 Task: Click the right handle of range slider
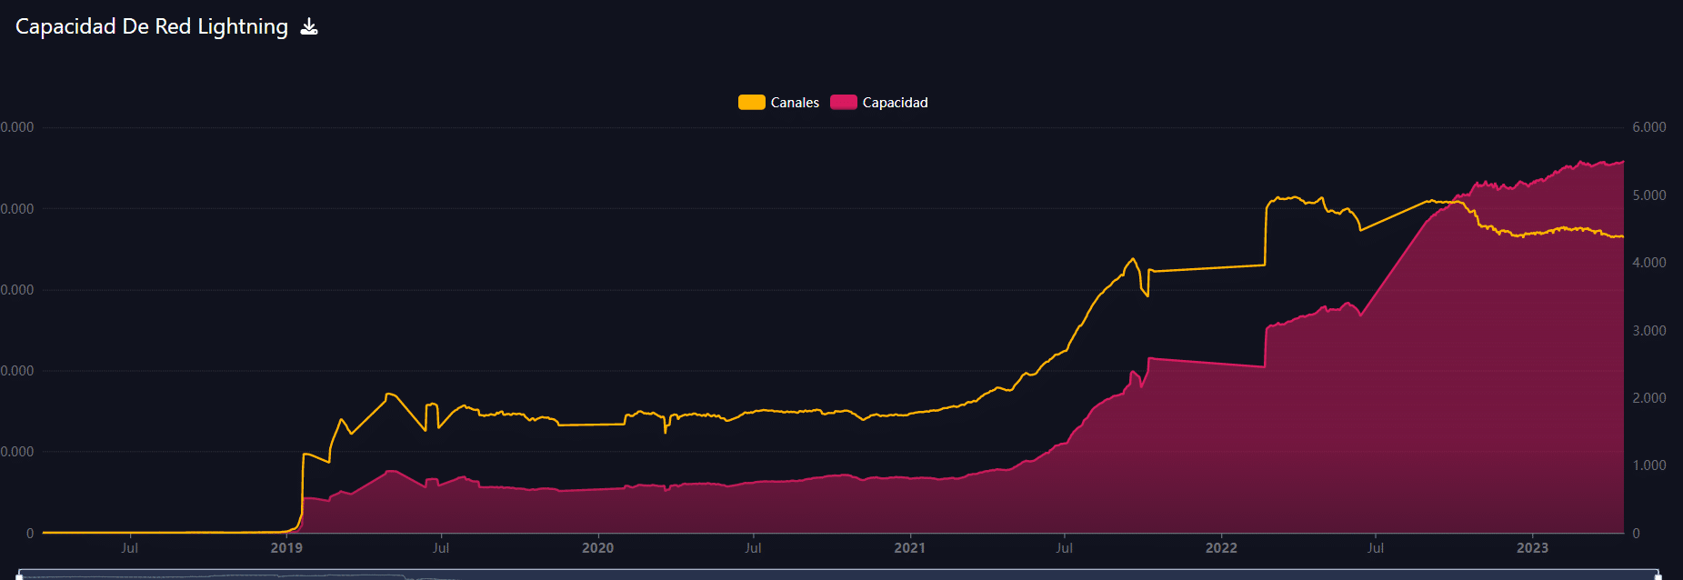[x=1658, y=575]
